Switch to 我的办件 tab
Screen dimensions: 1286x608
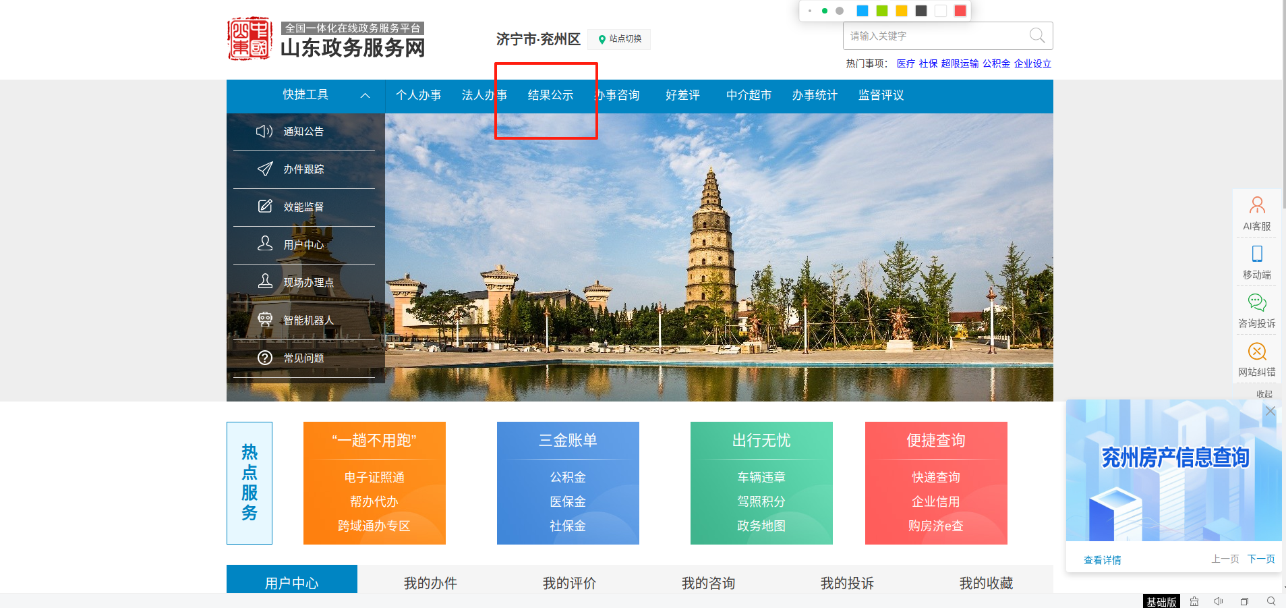tap(430, 582)
